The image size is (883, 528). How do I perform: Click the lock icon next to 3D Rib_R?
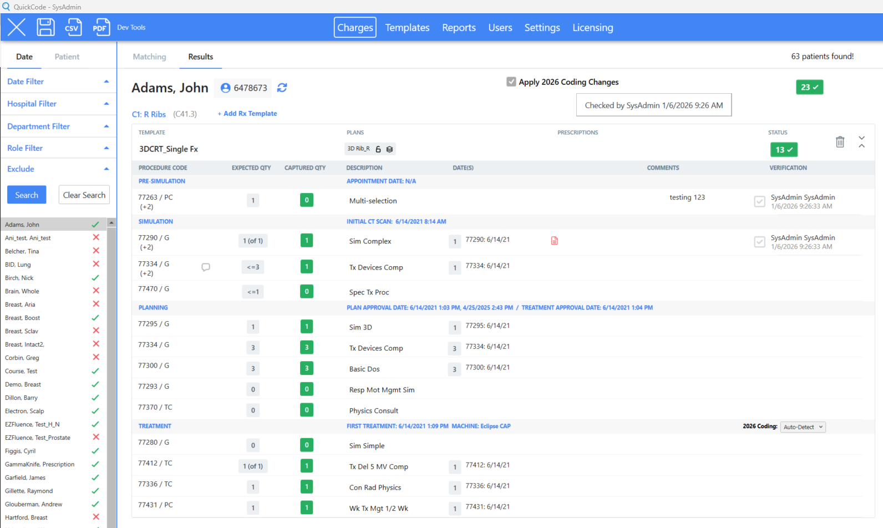[x=378, y=149]
